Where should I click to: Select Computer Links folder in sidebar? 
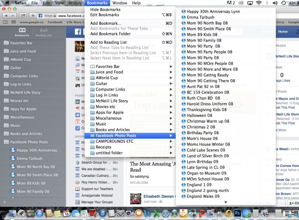pos(33,76)
